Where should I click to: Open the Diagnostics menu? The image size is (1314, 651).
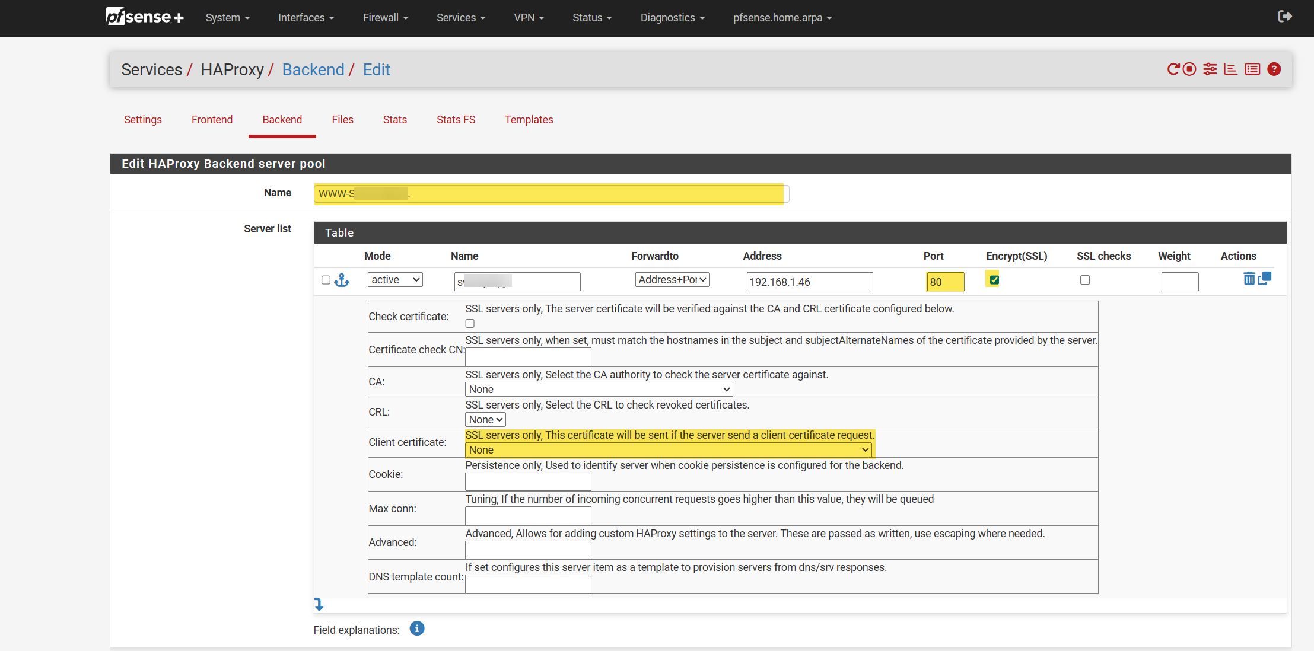(x=673, y=18)
